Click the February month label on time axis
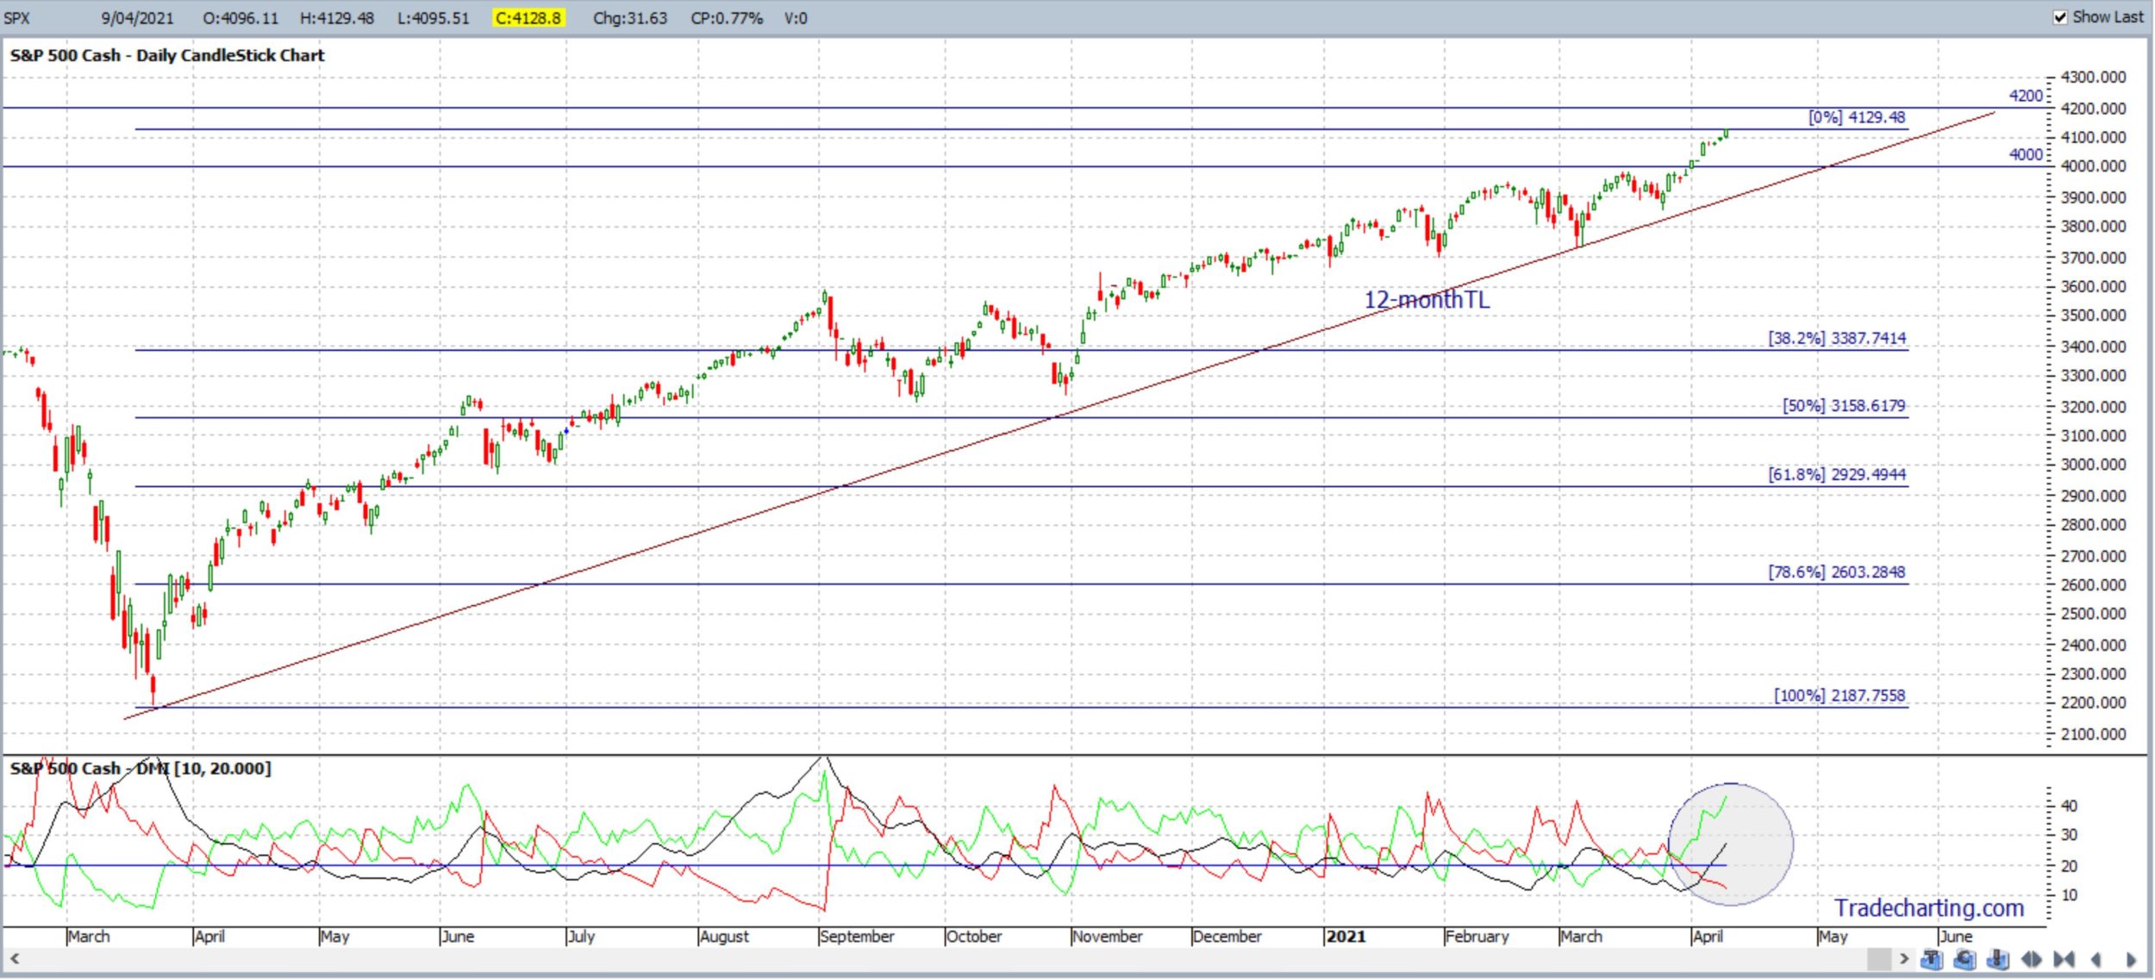 pyautogui.click(x=1477, y=936)
